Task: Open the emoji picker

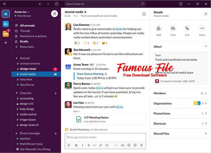Action: click(135, 145)
